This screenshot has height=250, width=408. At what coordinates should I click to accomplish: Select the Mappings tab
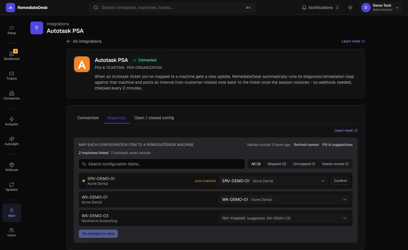pos(117,118)
